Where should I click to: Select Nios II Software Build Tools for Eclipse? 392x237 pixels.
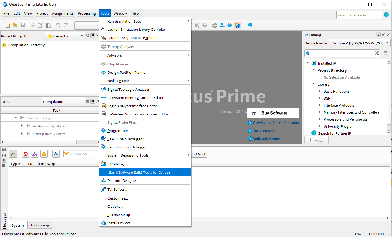click(x=145, y=172)
